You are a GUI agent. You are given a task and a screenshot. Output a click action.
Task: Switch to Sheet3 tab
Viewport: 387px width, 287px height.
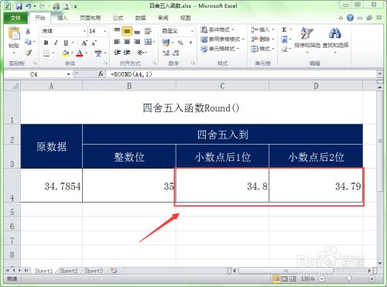click(94, 271)
